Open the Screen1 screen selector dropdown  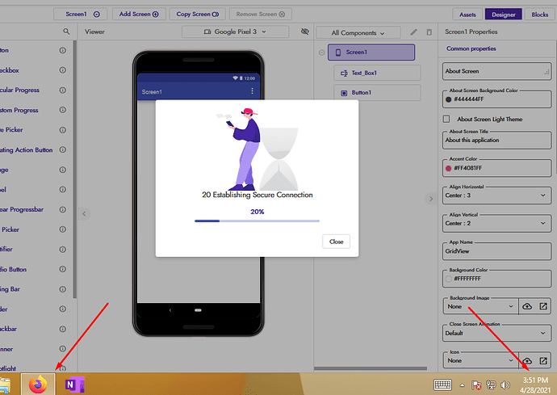coord(82,14)
